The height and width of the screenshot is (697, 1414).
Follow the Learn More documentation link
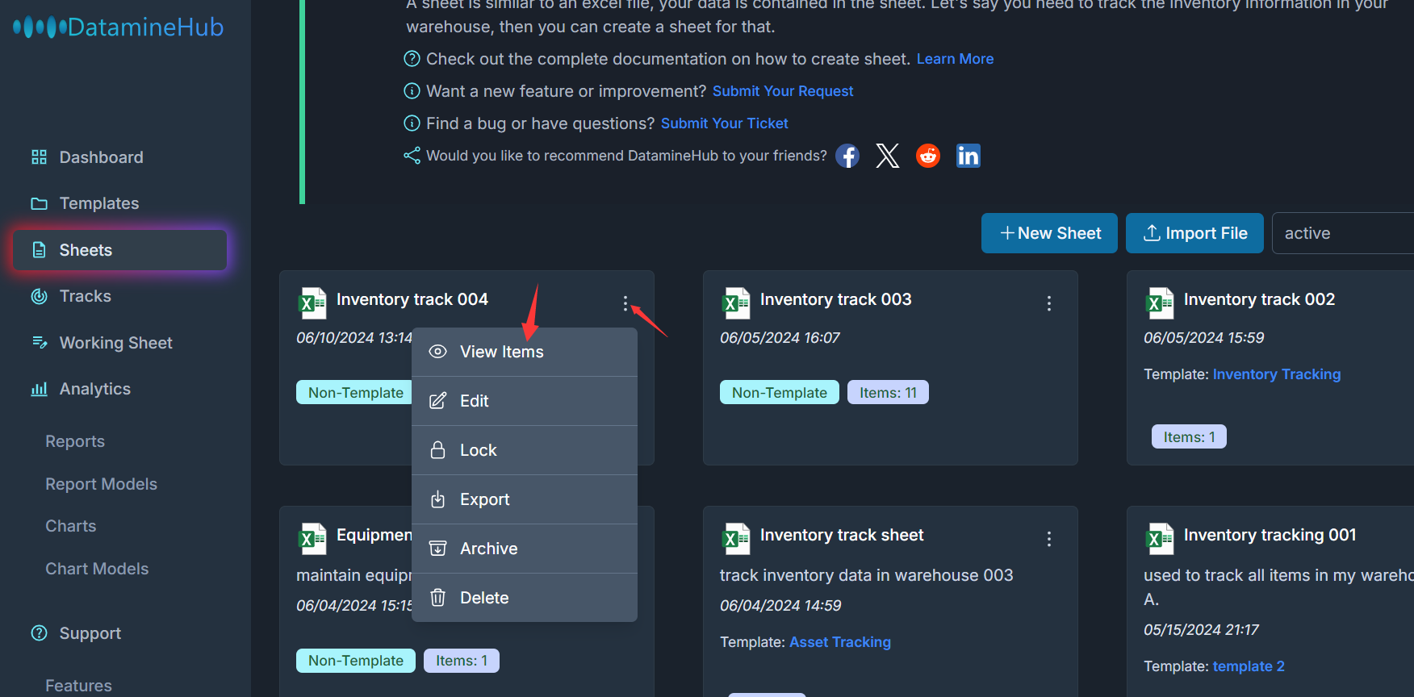955,59
